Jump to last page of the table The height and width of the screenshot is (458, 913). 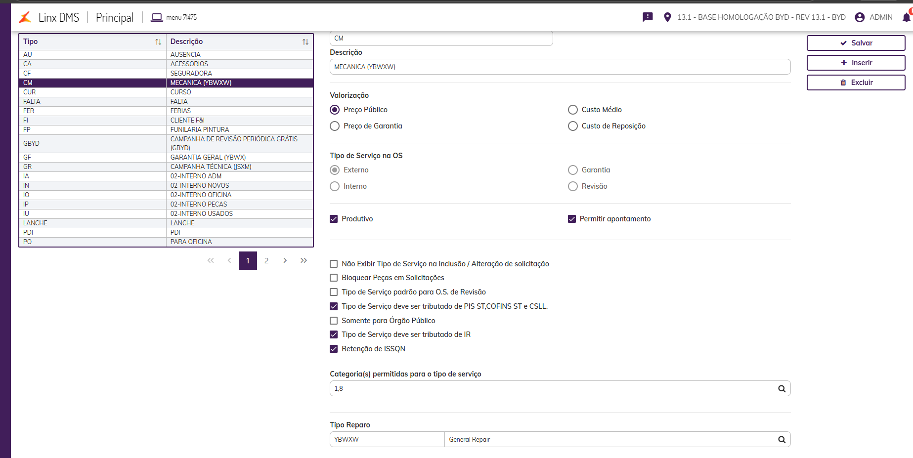(304, 261)
